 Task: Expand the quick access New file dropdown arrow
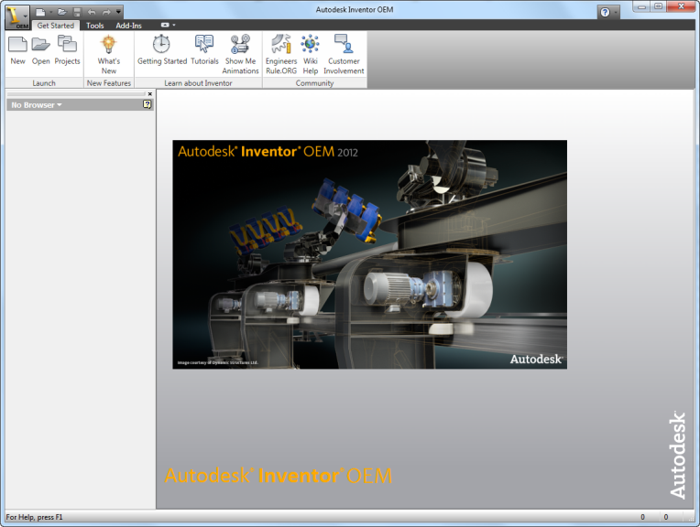click(x=51, y=12)
